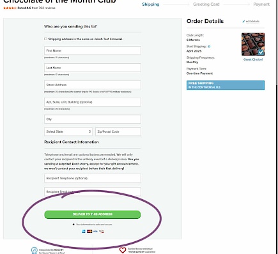Image resolution: width=278 pixels, height=254 pixels.
Task: Open the Select State dropdown
Action: point(68,131)
